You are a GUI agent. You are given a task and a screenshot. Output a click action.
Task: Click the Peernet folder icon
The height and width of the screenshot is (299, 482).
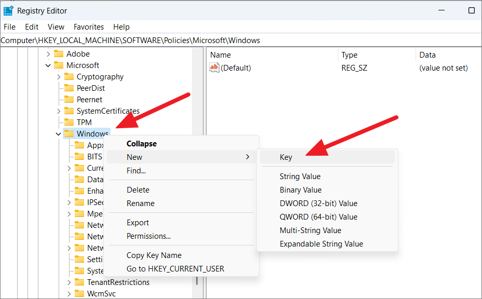point(69,99)
